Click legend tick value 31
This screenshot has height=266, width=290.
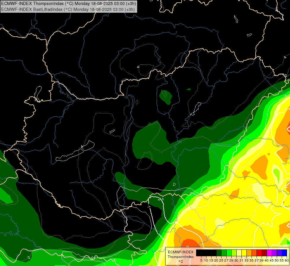tap(241, 260)
